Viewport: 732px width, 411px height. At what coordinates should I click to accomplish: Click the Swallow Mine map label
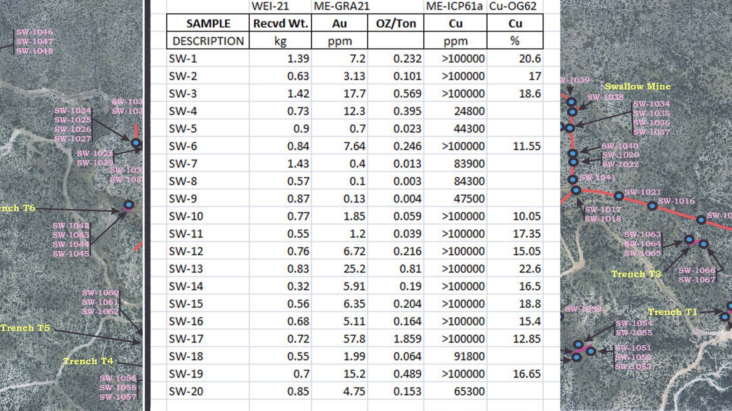[637, 86]
